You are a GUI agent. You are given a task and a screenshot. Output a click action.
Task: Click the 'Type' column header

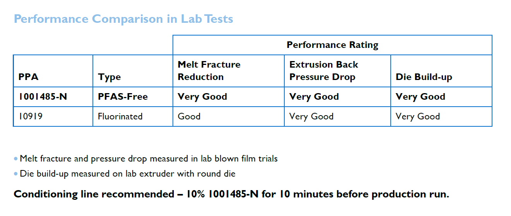(x=109, y=77)
